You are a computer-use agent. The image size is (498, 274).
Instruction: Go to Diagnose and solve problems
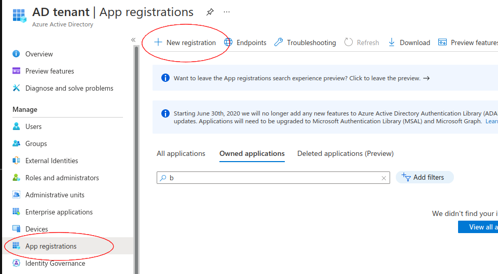click(69, 88)
